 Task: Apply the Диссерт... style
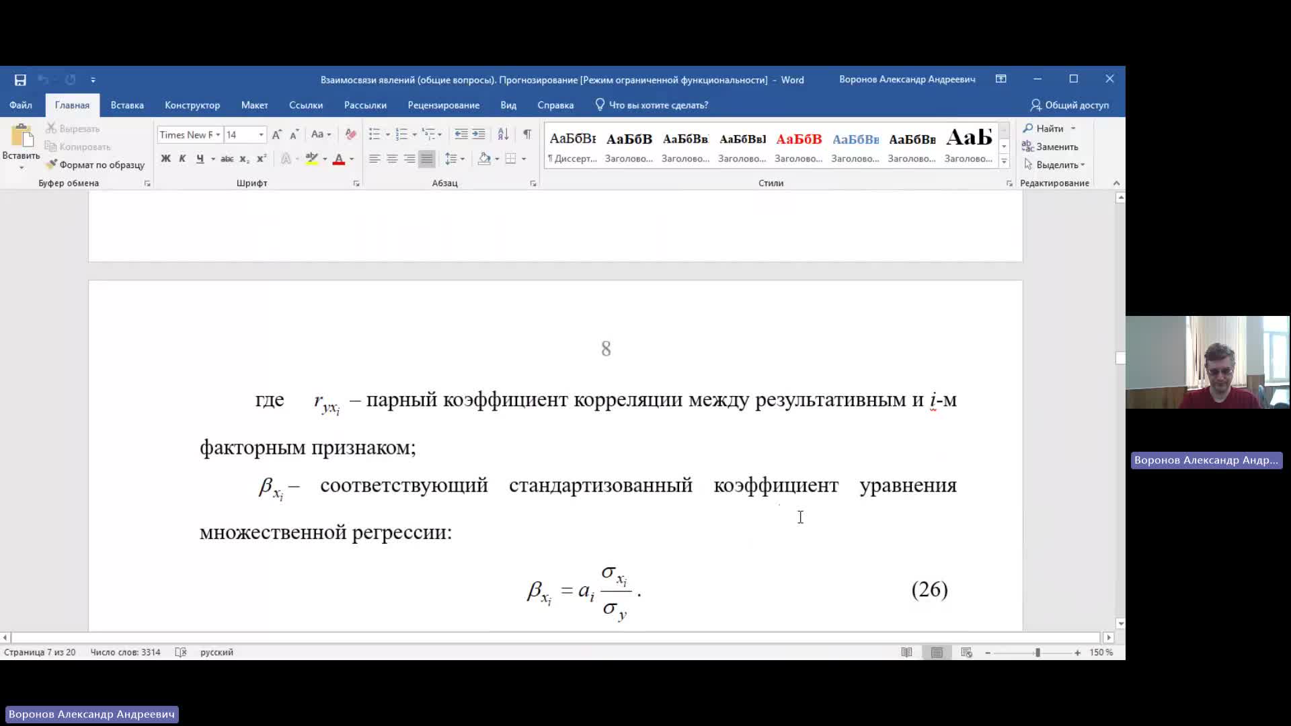572,147
